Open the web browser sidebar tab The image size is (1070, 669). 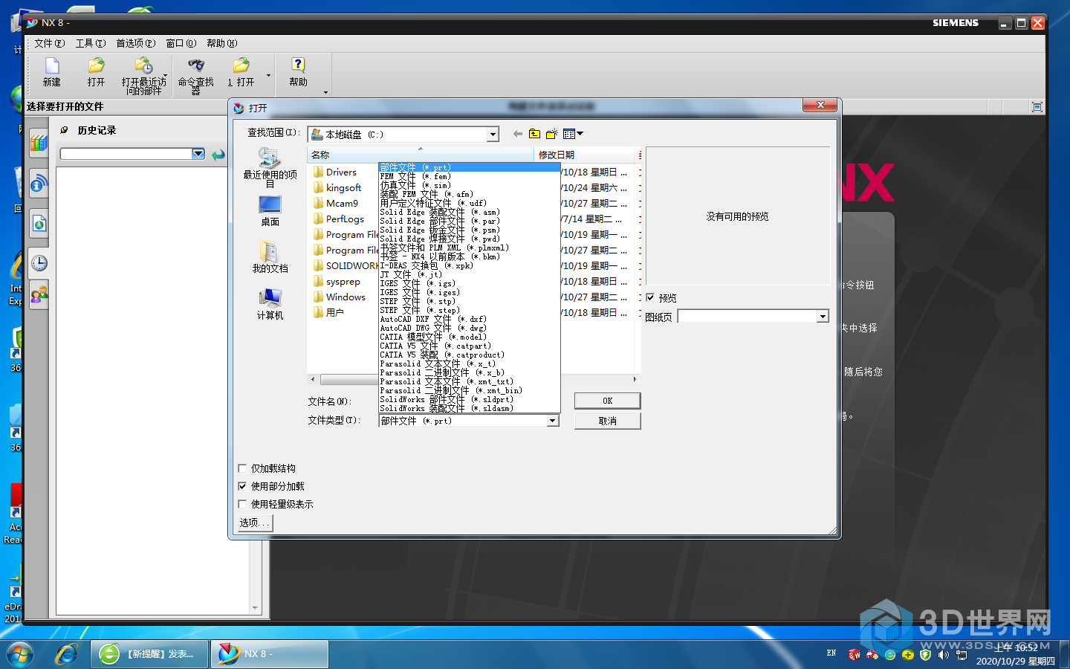[x=39, y=223]
